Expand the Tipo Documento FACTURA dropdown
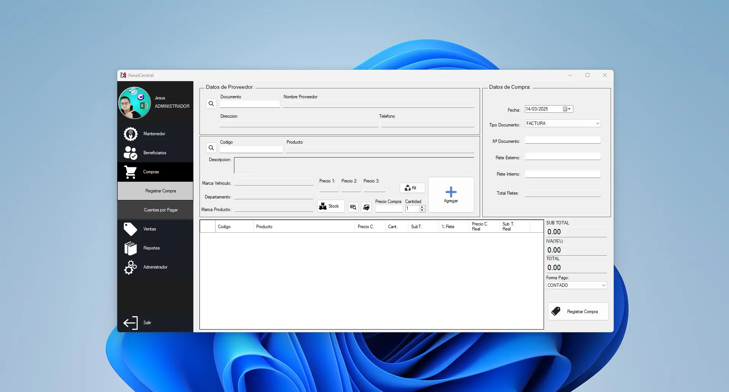Image resolution: width=729 pixels, height=392 pixels. pos(597,123)
